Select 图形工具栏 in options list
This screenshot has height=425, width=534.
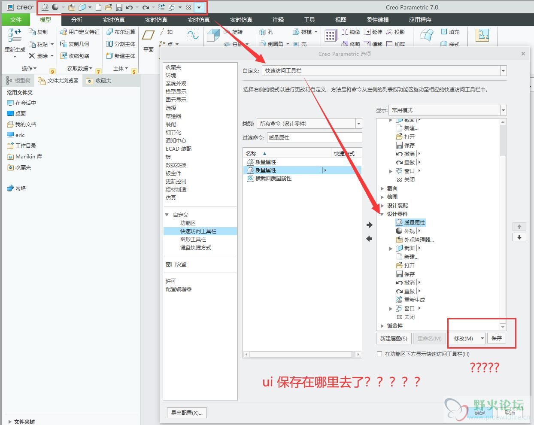(x=193, y=240)
